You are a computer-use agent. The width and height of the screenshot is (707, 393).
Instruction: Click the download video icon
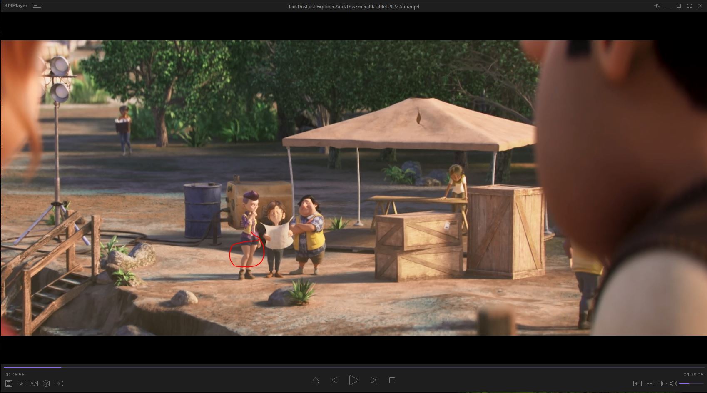(21, 383)
